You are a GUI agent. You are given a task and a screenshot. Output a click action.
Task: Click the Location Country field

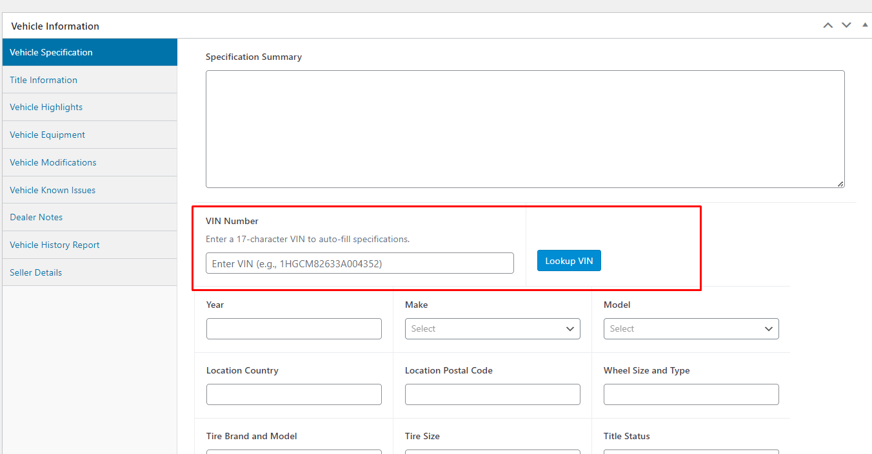294,394
